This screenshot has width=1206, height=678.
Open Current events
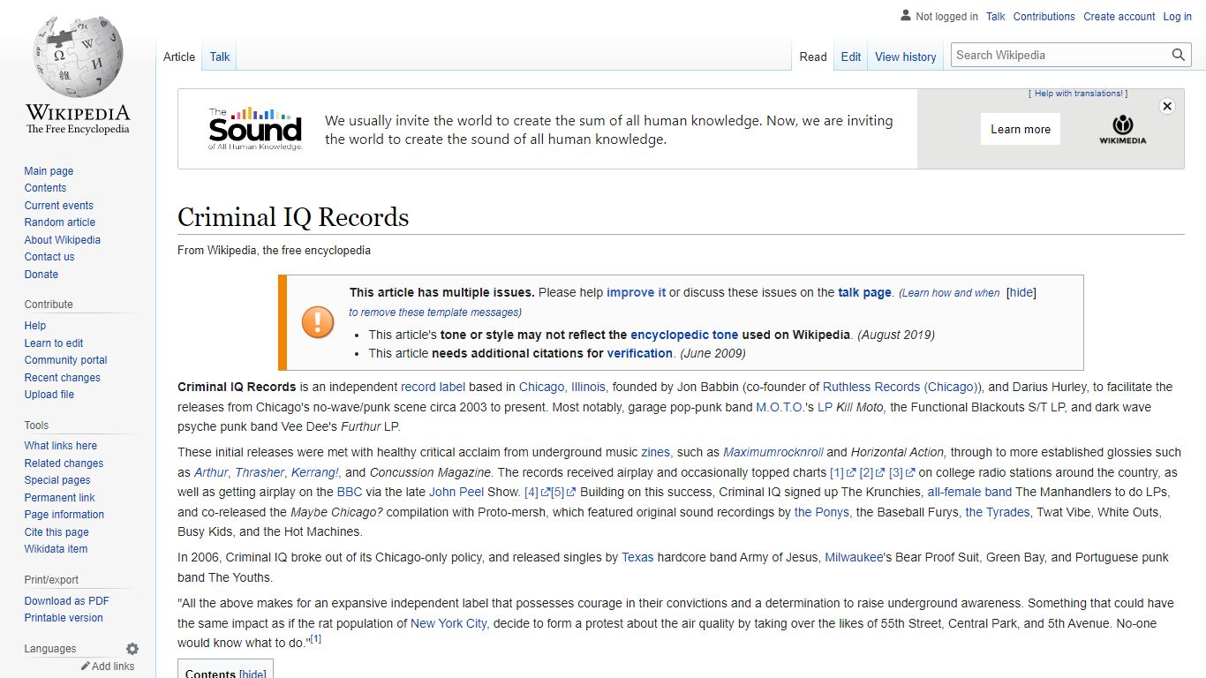(58, 206)
